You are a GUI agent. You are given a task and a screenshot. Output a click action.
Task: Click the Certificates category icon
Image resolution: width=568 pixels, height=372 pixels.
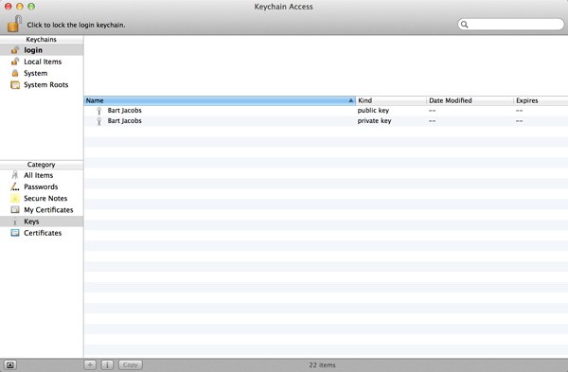click(x=15, y=233)
